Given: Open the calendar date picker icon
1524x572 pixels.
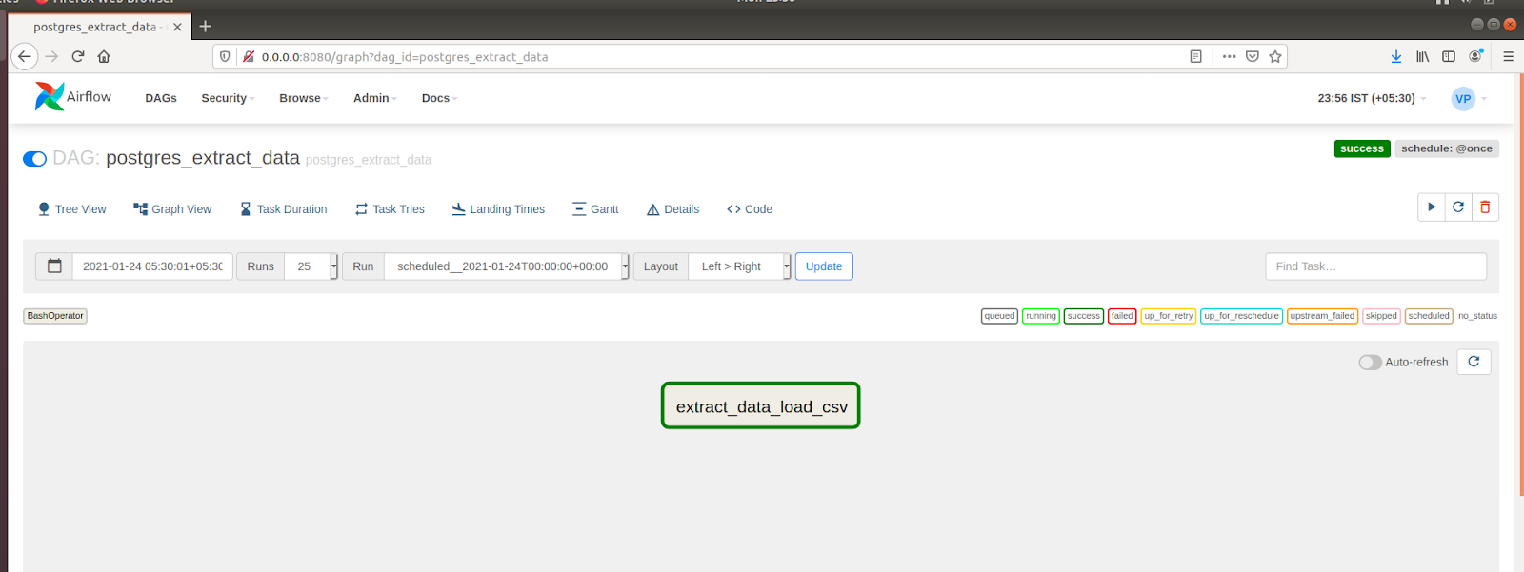Looking at the screenshot, I should pos(54,266).
